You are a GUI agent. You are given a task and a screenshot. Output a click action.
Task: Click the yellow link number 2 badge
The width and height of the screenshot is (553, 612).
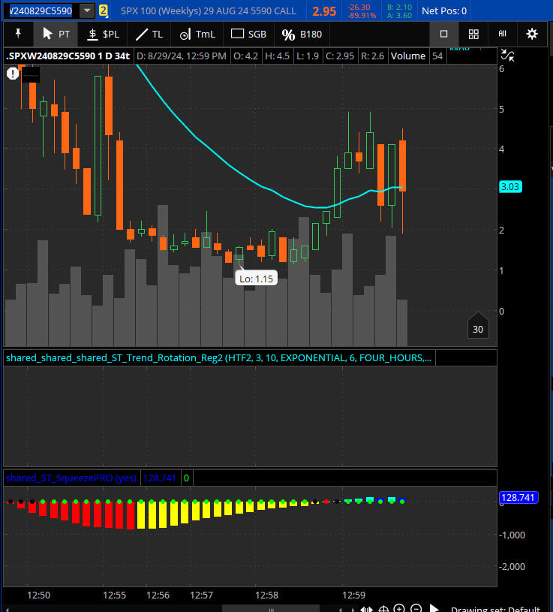coord(103,11)
